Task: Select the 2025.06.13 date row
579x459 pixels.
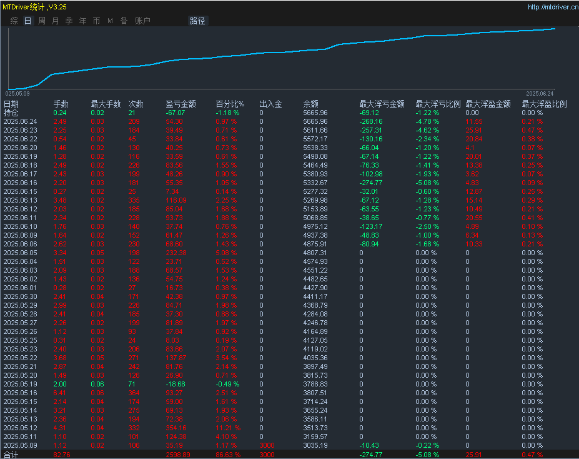Action: click(x=21, y=200)
